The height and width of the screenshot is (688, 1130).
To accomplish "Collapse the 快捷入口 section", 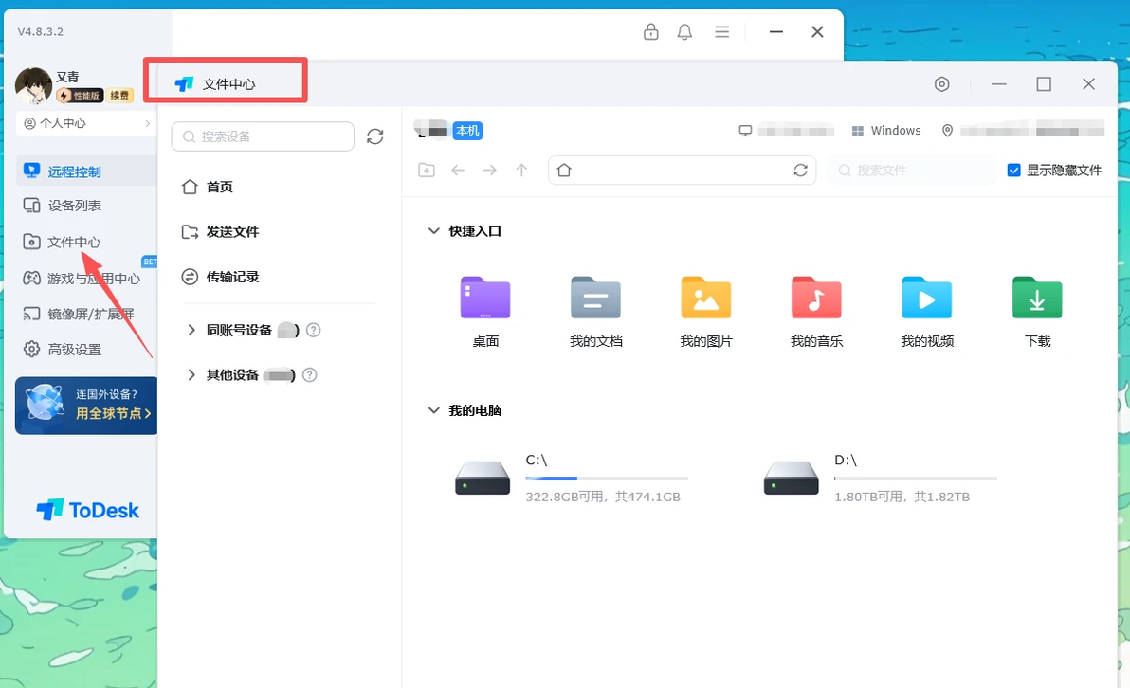I will click(x=434, y=231).
